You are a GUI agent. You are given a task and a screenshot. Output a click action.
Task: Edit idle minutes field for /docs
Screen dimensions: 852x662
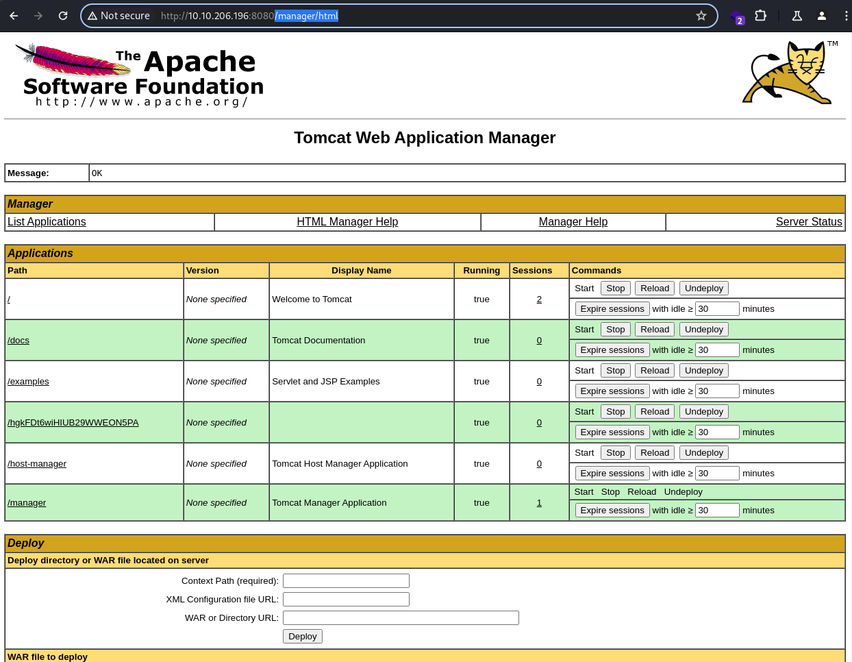[717, 350]
